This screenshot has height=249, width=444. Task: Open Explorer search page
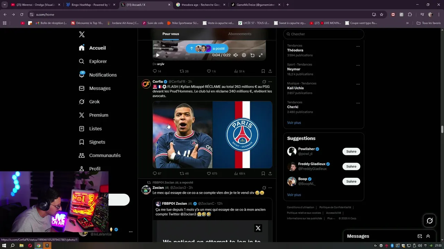click(93, 61)
